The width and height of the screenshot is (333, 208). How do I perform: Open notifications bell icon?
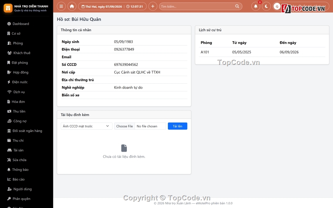[256, 6]
